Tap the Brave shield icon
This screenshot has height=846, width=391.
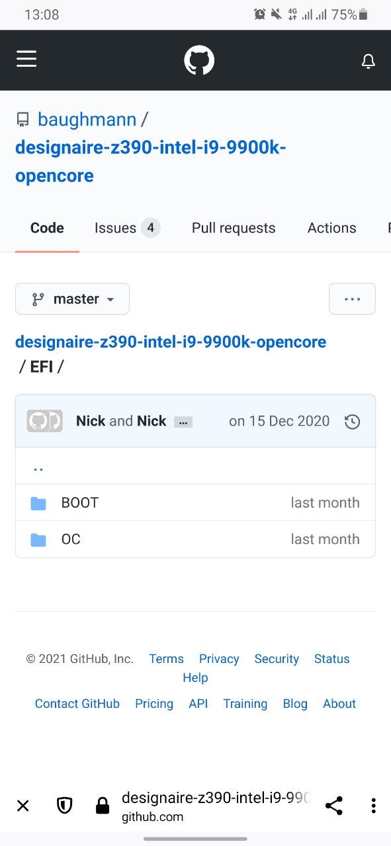tap(64, 806)
